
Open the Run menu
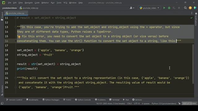coord(53,3)
